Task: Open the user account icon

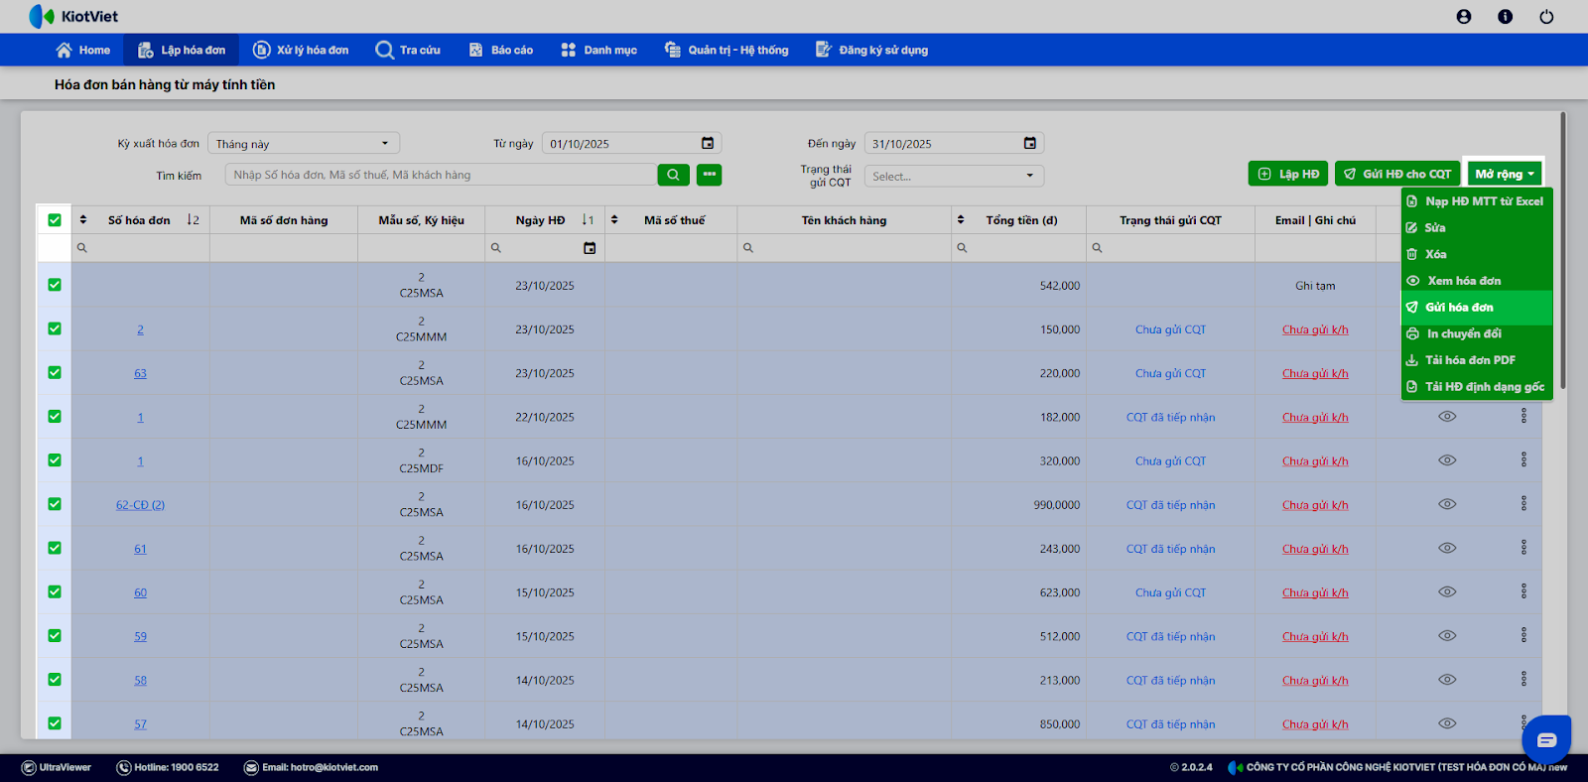Action: (1464, 17)
